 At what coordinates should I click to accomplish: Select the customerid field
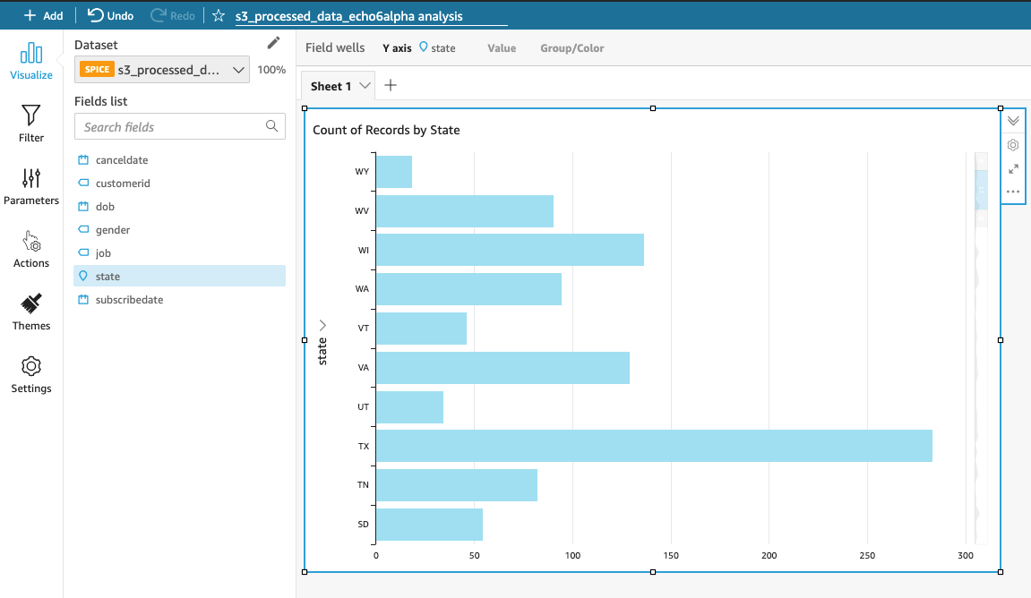coord(179,184)
